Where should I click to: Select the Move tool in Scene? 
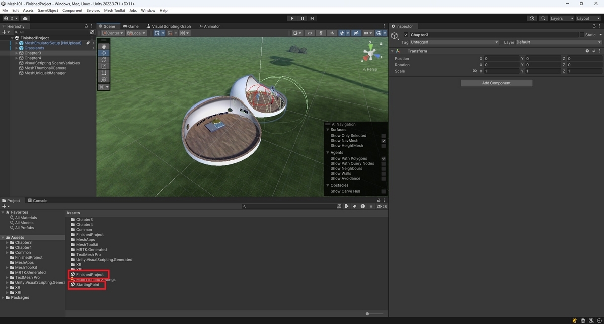click(x=104, y=53)
